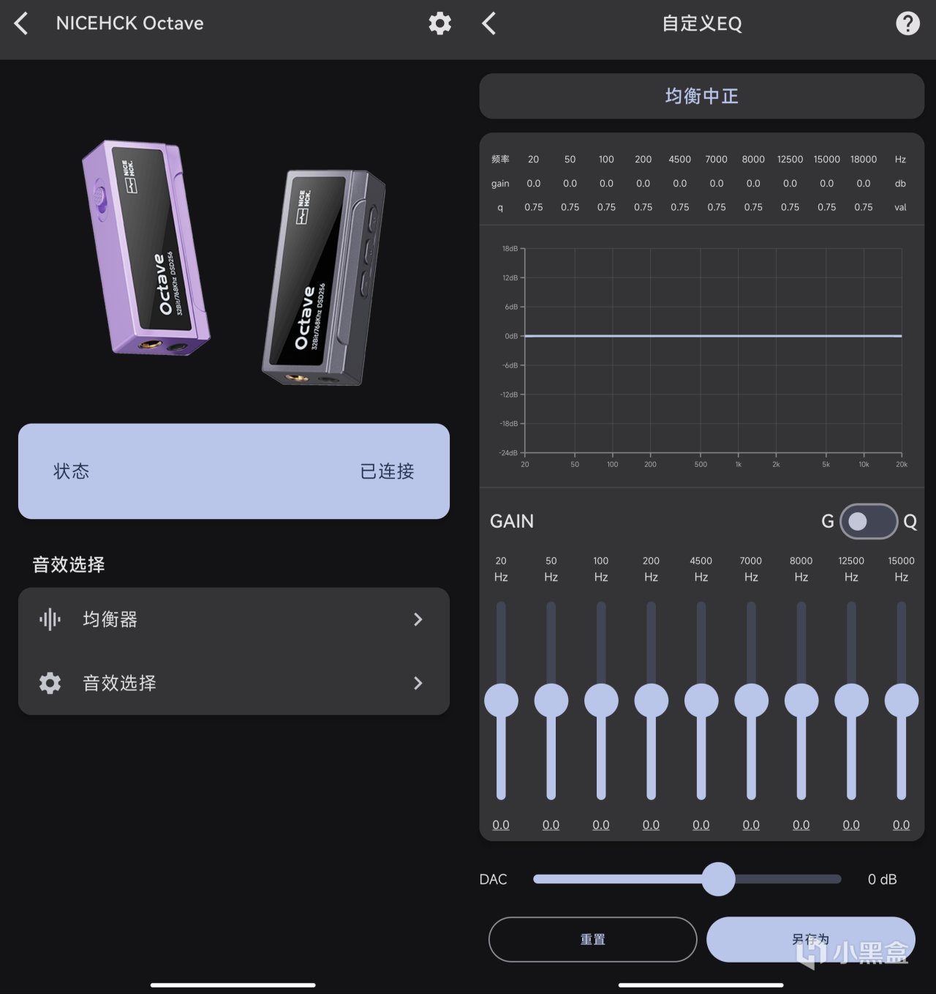Go back from 自定义EQ screen

[x=489, y=23]
